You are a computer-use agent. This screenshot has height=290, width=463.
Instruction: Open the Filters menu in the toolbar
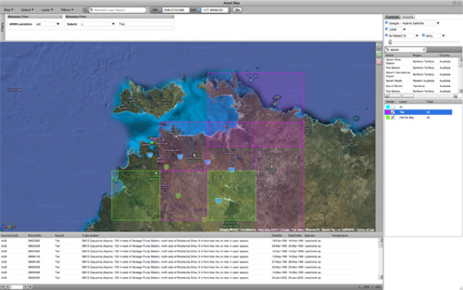[x=67, y=10]
